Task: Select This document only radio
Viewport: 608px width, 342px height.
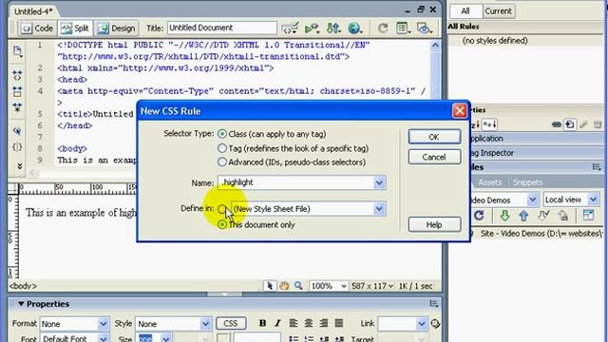Action: (x=222, y=224)
